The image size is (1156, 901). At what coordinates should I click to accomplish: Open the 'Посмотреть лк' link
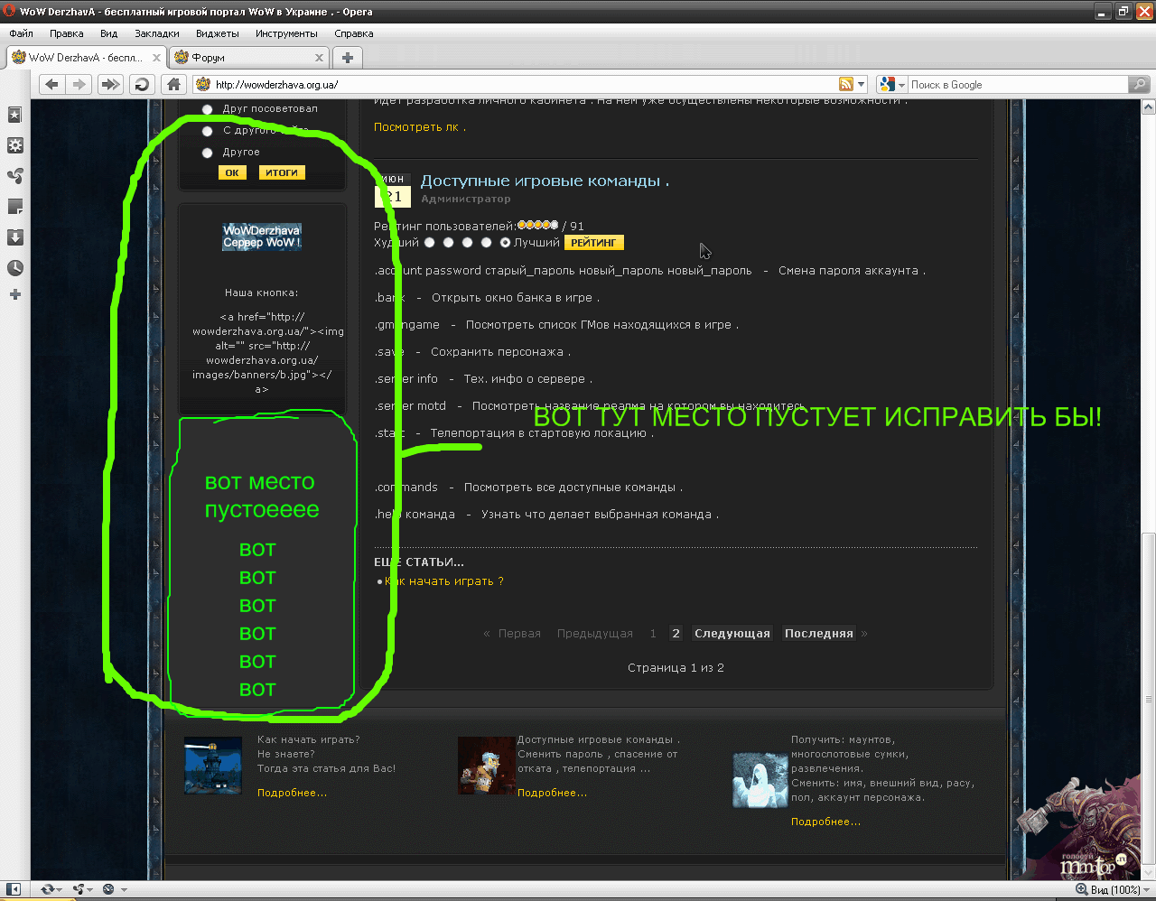click(420, 127)
